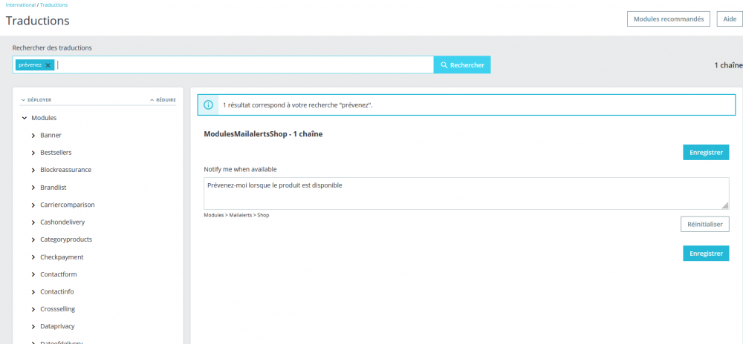The width and height of the screenshot is (743, 344).
Task: Click the info icon in results banner
Action: [x=208, y=105]
